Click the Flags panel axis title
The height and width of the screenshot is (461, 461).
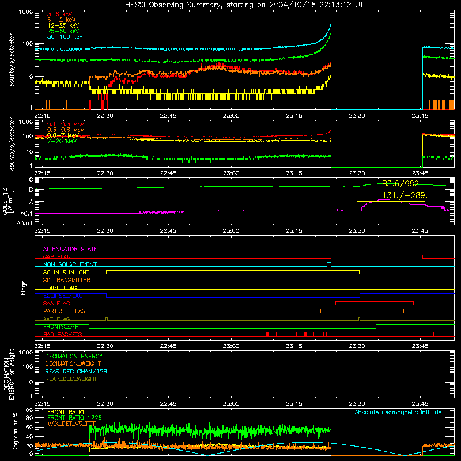pyautogui.click(x=24, y=288)
